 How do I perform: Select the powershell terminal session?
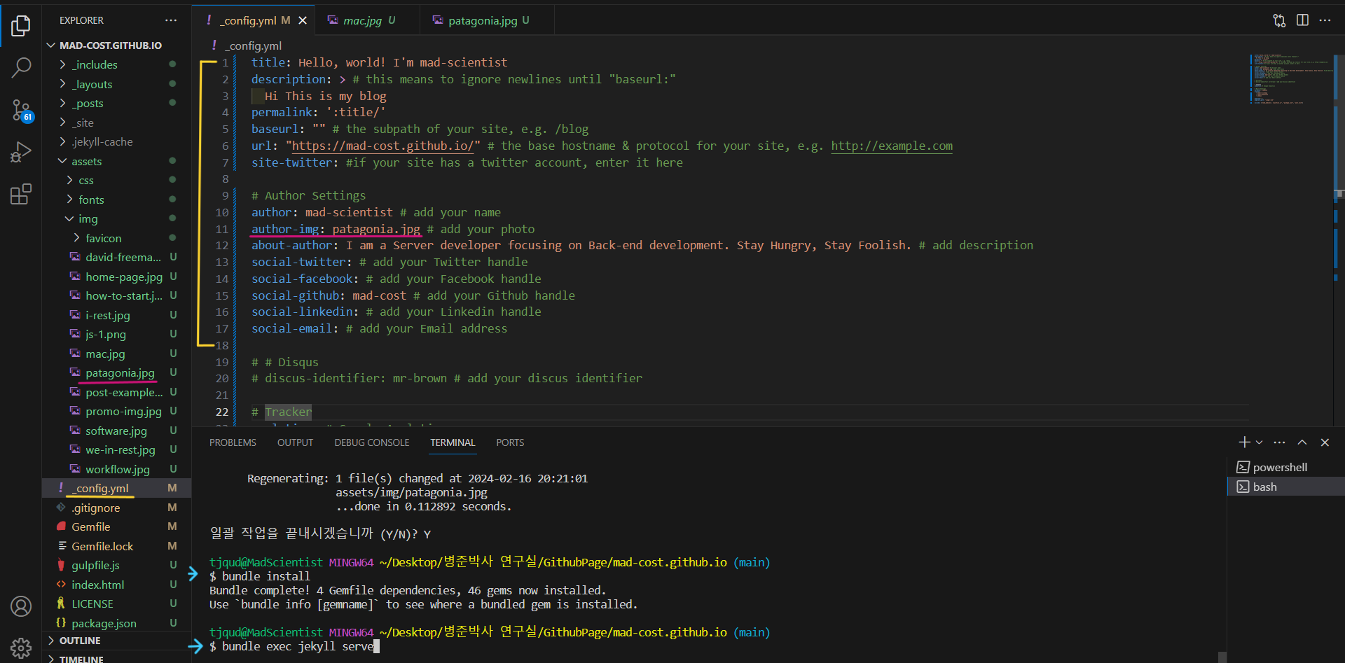(x=1279, y=468)
